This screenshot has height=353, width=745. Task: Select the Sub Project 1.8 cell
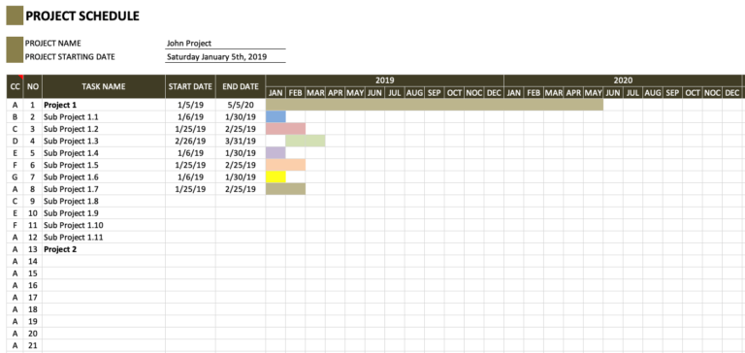[104, 201]
